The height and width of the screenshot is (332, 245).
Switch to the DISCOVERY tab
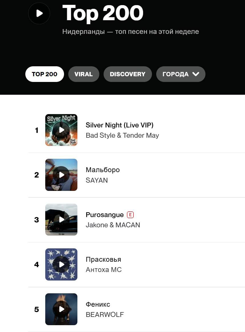[x=127, y=74]
